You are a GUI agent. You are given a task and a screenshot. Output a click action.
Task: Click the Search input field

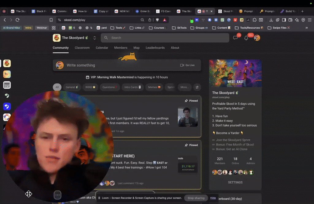tap(165, 38)
